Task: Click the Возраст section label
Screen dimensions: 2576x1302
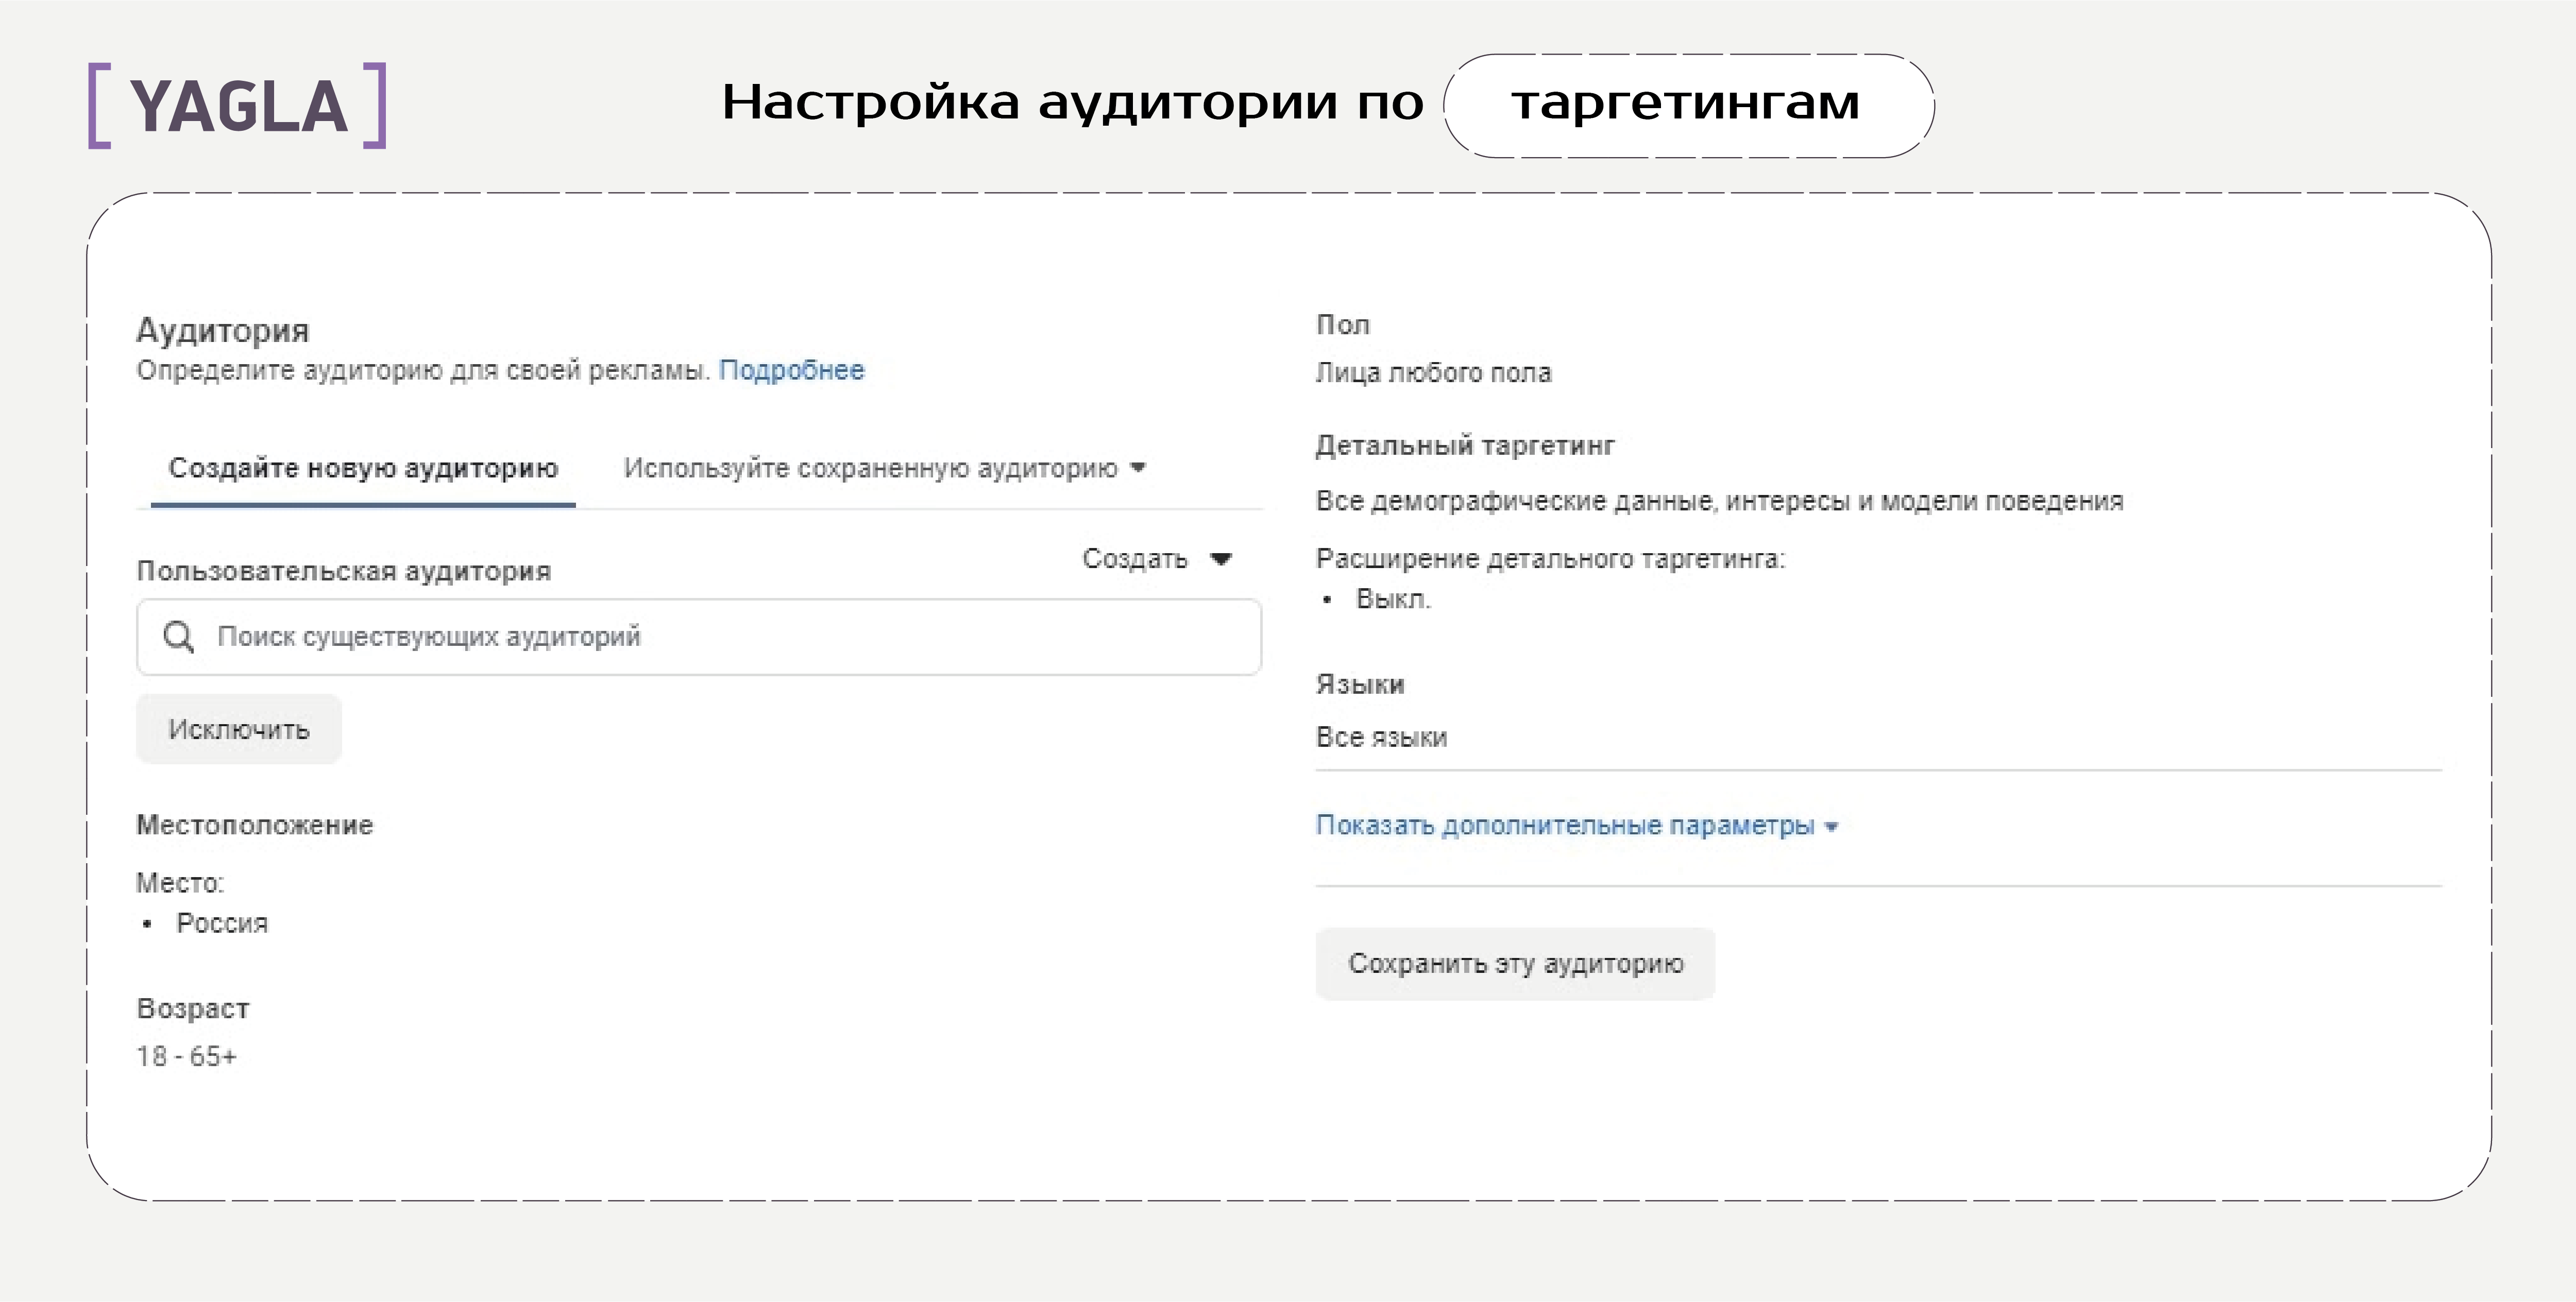Action: [193, 1009]
